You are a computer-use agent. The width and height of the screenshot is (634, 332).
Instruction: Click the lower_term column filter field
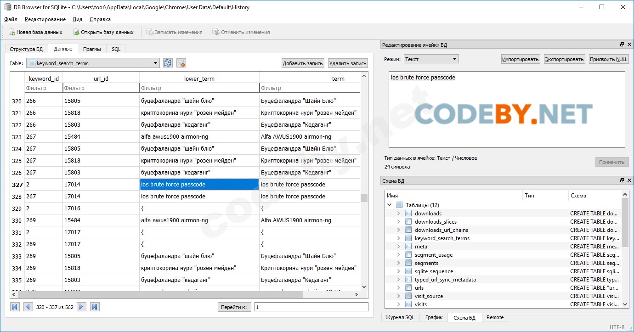[x=199, y=88]
